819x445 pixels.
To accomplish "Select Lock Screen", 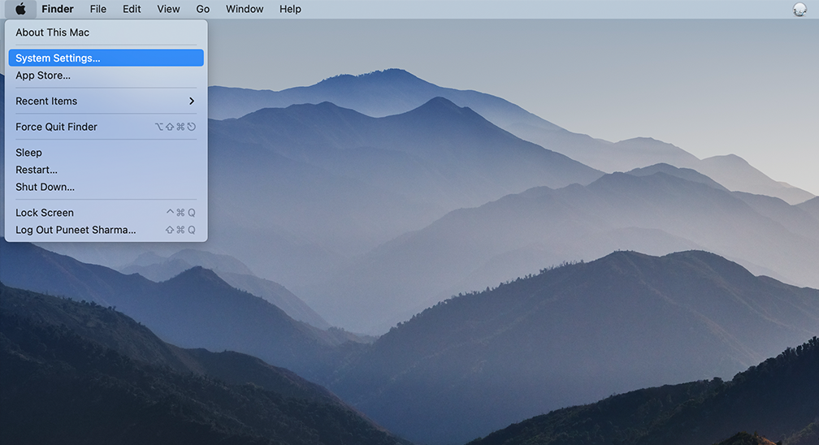I will click(45, 213).
